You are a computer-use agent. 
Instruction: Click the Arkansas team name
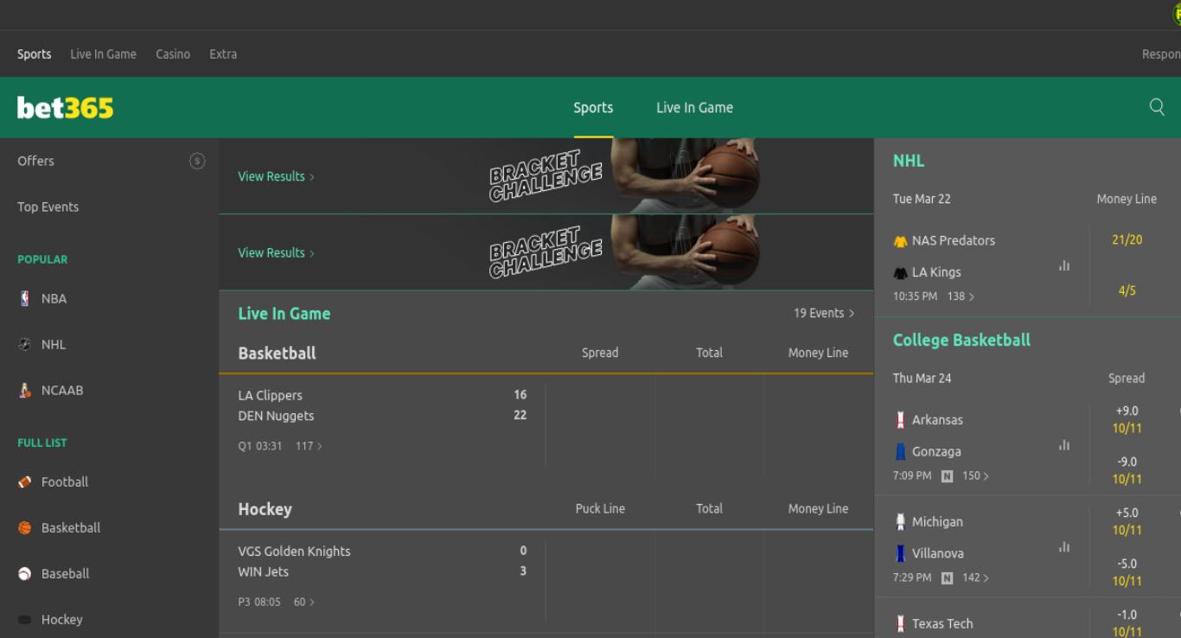point(937,420)
